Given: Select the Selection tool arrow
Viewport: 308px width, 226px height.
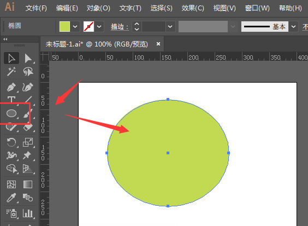Looking at the screenshot, I should 11,58.
